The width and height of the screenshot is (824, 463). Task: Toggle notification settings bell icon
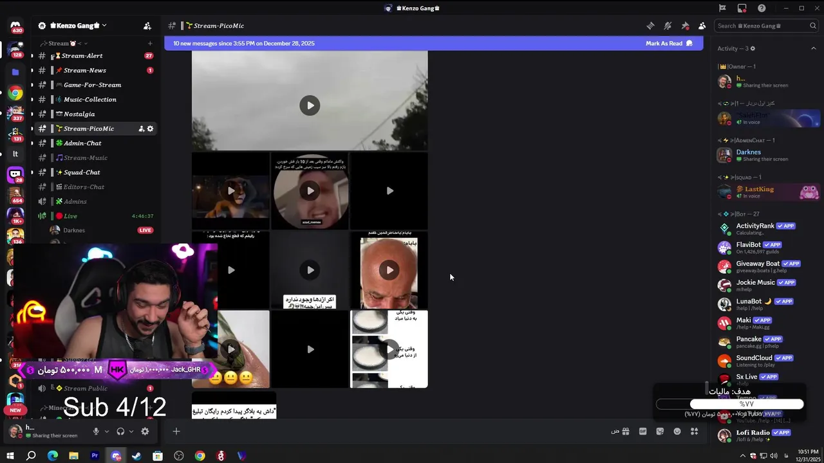[668, 26]
